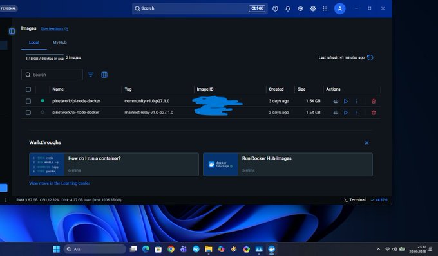Click Give feedback link
The height and width of the screenshot is (256, 438).
[54, 29]
